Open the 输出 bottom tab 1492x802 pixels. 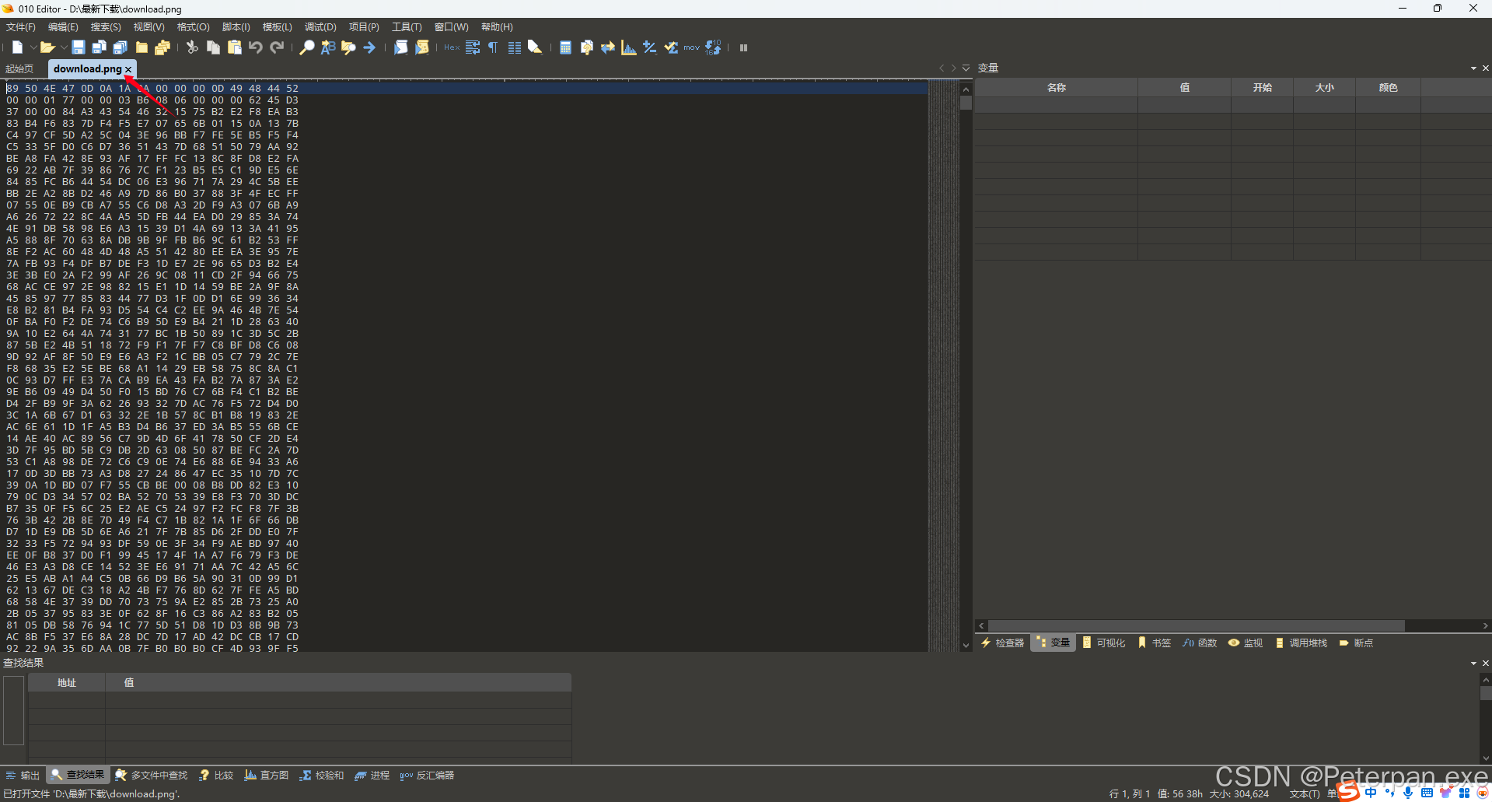click(x=23, y=776)
